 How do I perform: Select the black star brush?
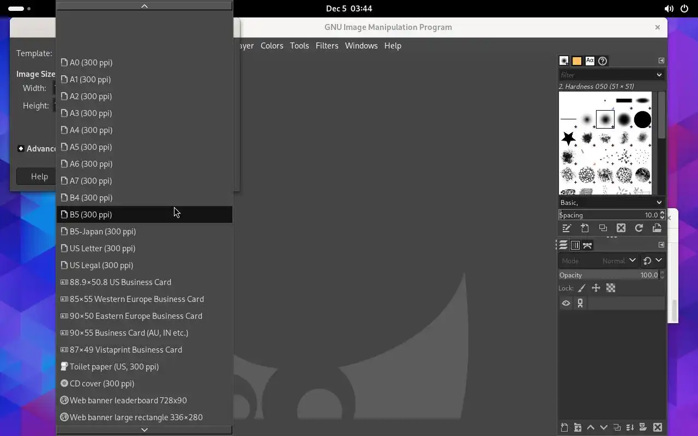tap(568, 138)
